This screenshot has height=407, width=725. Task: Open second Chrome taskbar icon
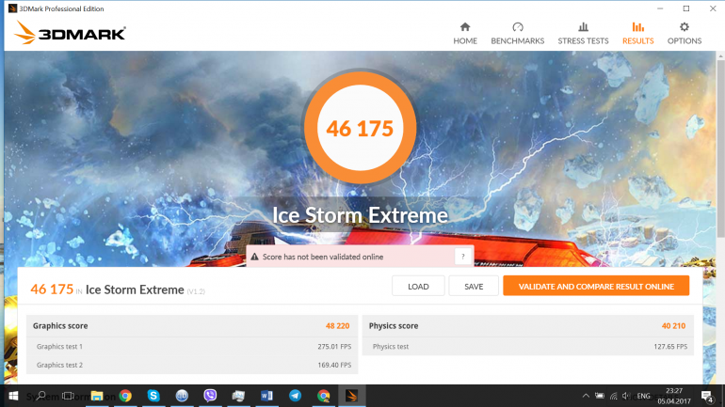[323, 396]
